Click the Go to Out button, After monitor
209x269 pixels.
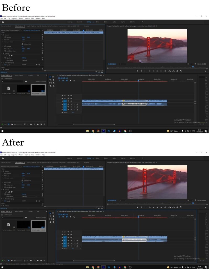tap(165, 207)
